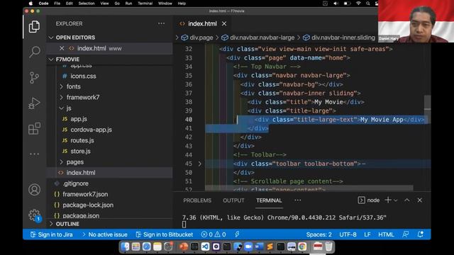Open errors and warnings count in status bar
The image size is (454, 255).
[x=214, y=234]
